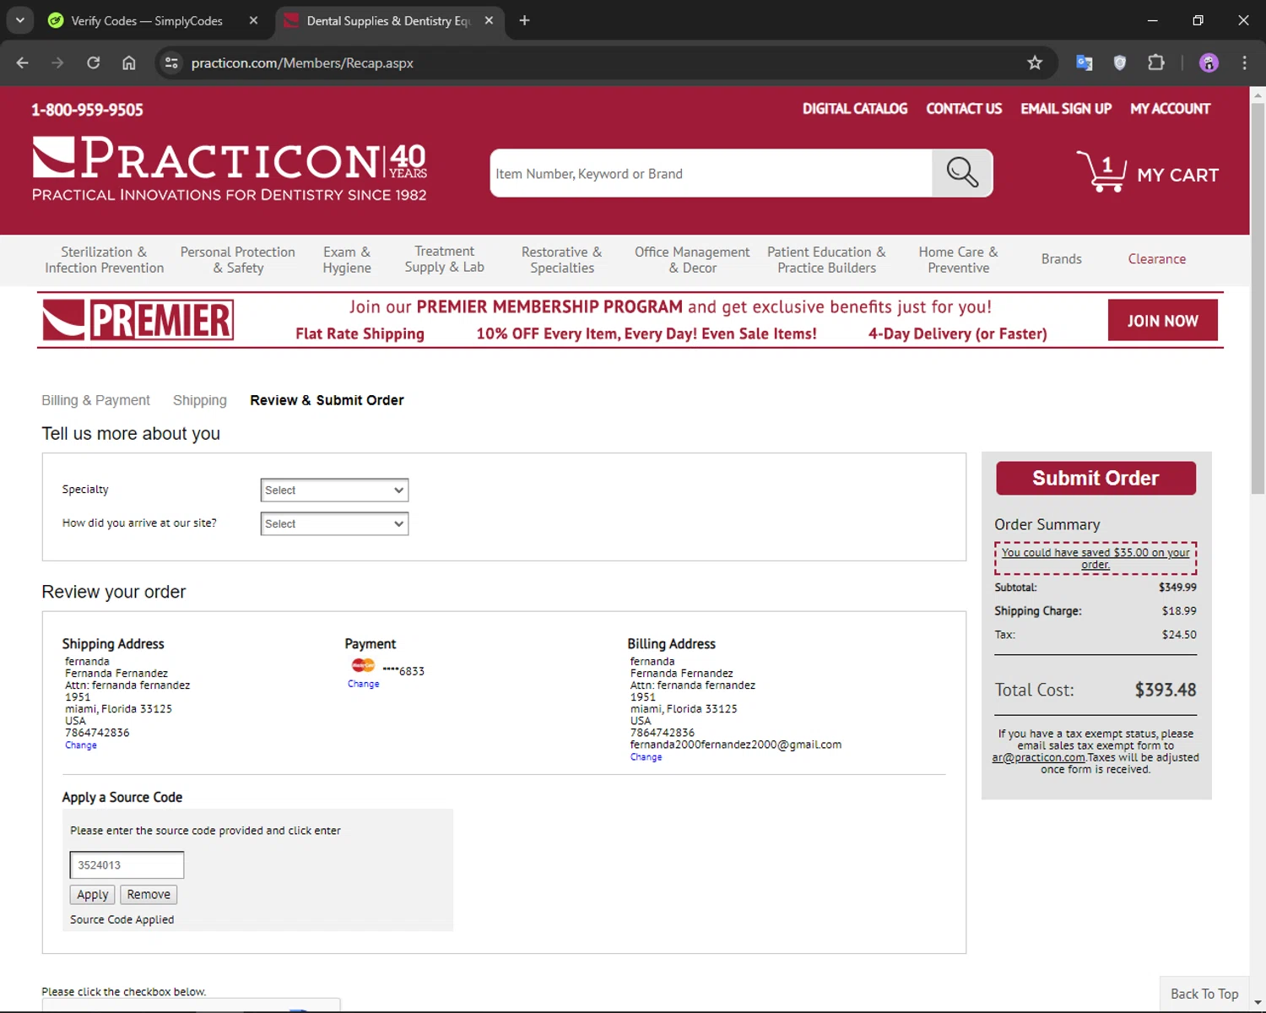Click the product search input field
The width and height of the screenshot is (1266, 1013).
pos(711,173)
